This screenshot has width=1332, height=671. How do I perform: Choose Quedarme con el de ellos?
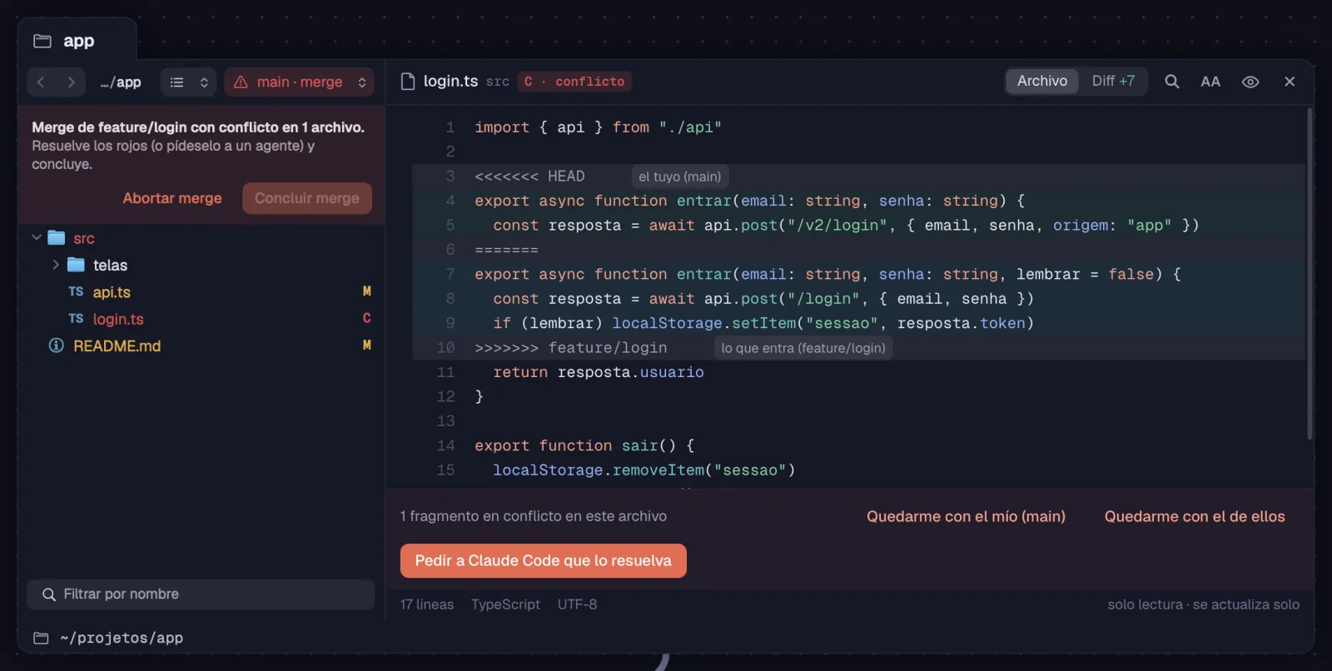[x=1195, y=516]
